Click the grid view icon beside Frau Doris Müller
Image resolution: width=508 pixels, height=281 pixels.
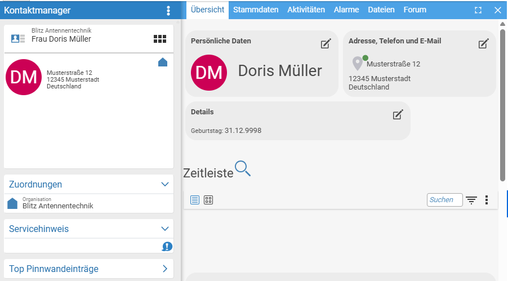pyautogui.click(x=160, y=39)
